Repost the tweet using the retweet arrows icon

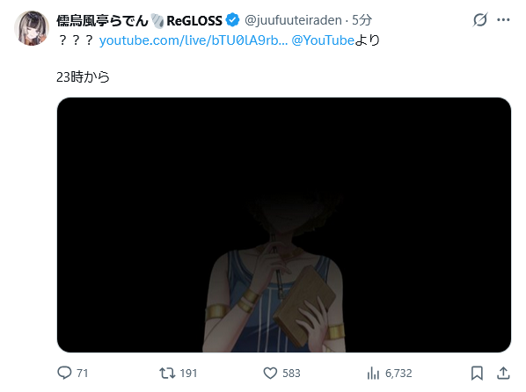[x=167, y=373]
